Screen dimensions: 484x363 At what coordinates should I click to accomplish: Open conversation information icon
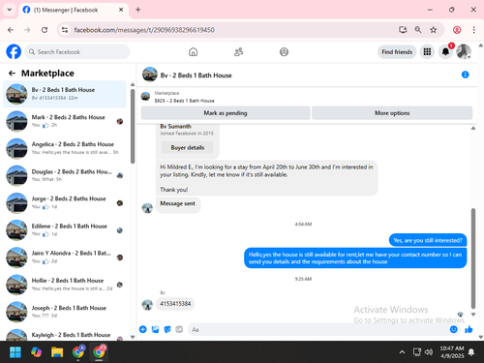click(465, 75)
